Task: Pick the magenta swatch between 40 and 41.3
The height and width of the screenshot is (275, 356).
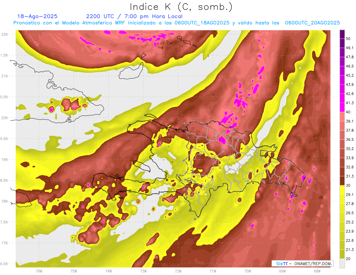Action: click(342, 107)
